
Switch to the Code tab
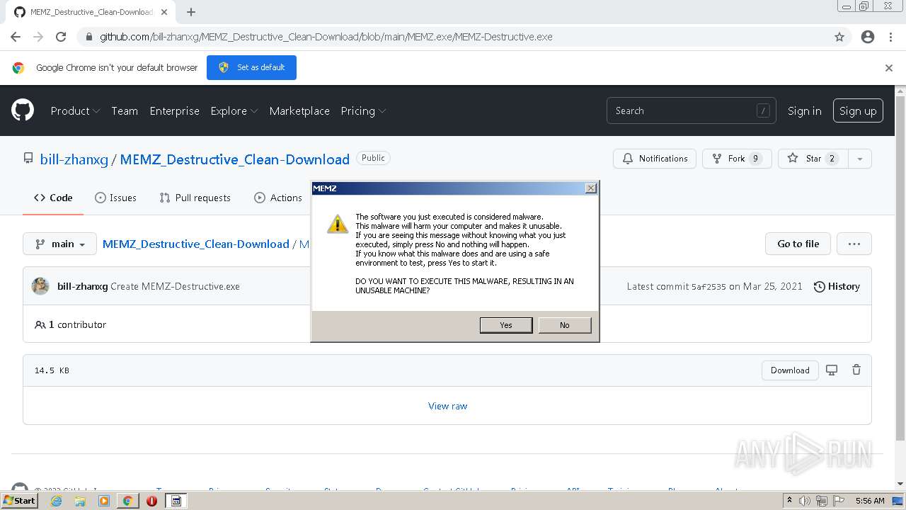click(x=53, y=198)
